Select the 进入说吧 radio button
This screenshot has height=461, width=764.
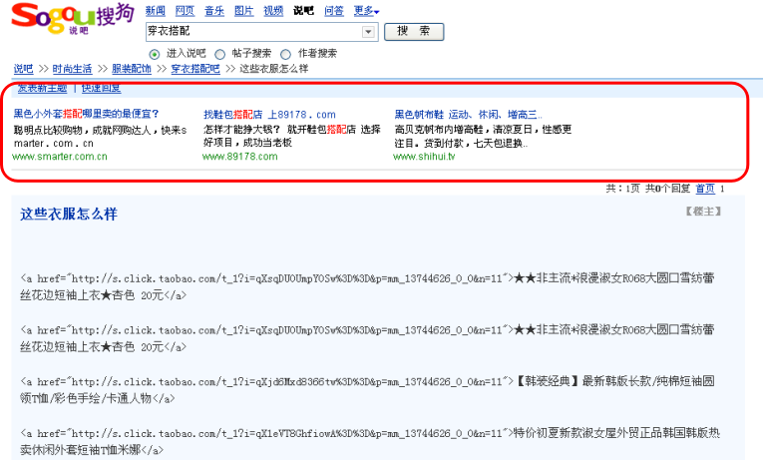[154, 54]
